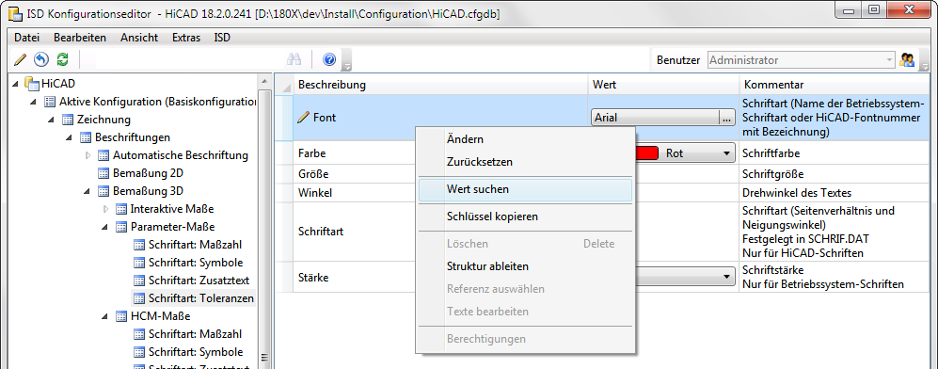Click the green refresh toolbar icon
Image resolution: width=938 pixels, height=369 pixels.
(62, 60)
